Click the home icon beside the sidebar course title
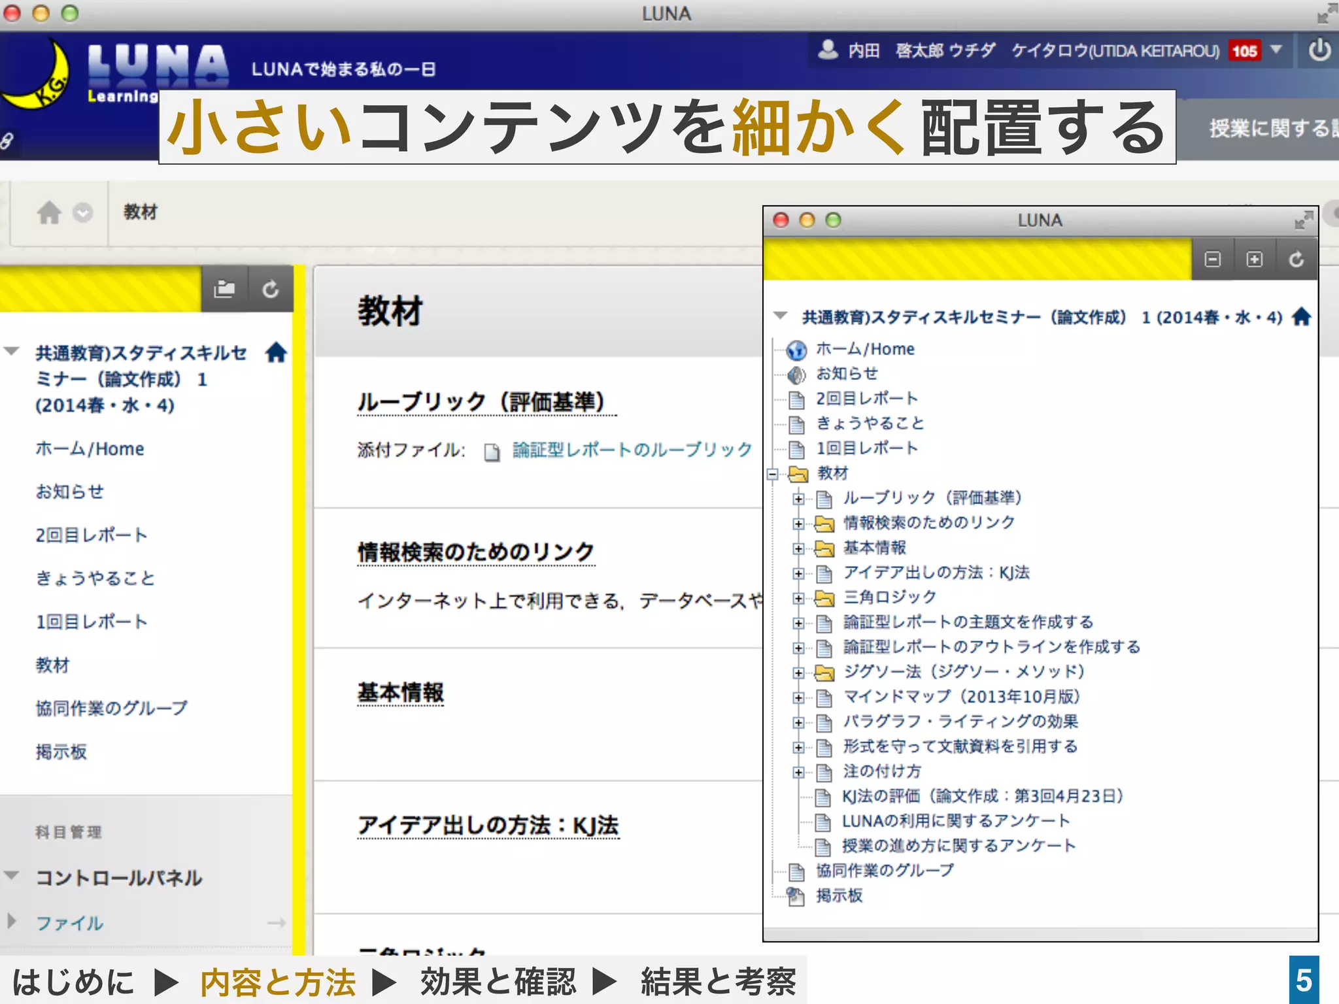1339x1004 pixels. 276,352
